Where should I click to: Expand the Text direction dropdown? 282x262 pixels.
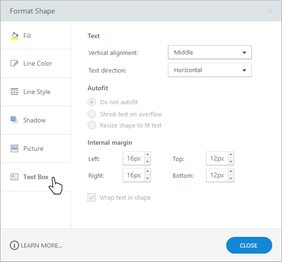[209, 70]
